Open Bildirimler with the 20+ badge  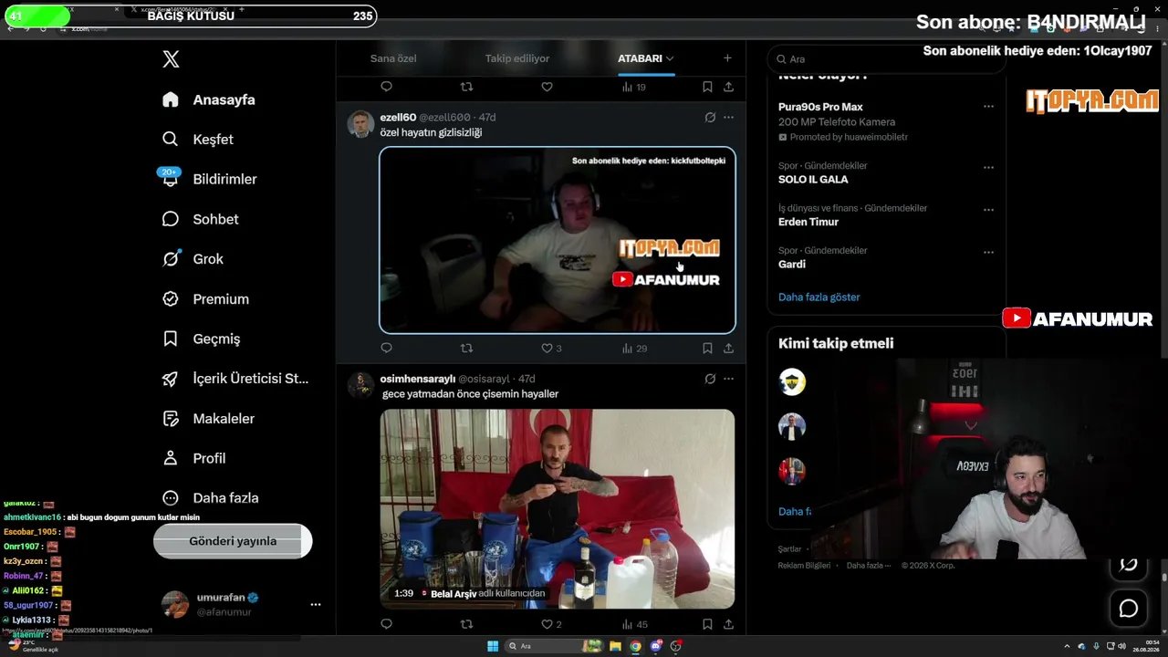[x=209, y=179]
